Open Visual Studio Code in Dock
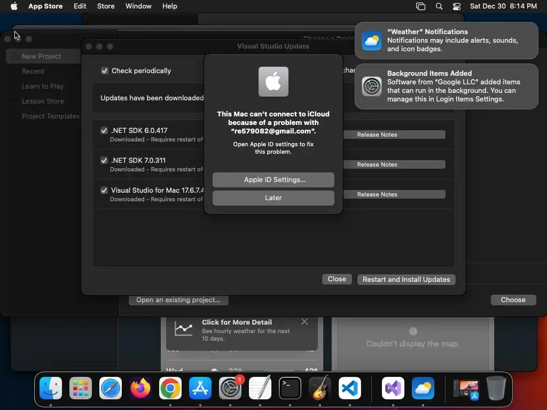Screen dimensions: 547x410 tap(350, 388)
